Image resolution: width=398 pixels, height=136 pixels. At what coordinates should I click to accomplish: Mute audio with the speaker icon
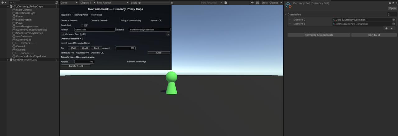coord(252,2)
